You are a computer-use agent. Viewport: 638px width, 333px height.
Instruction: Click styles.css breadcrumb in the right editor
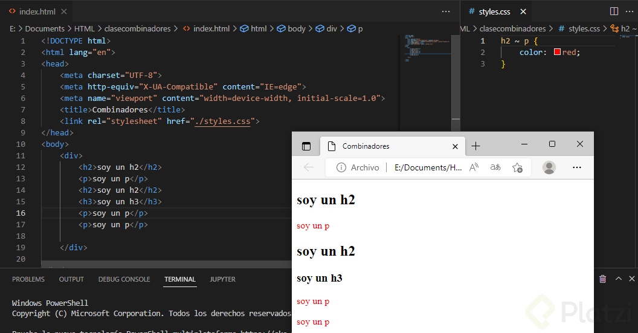584,28
